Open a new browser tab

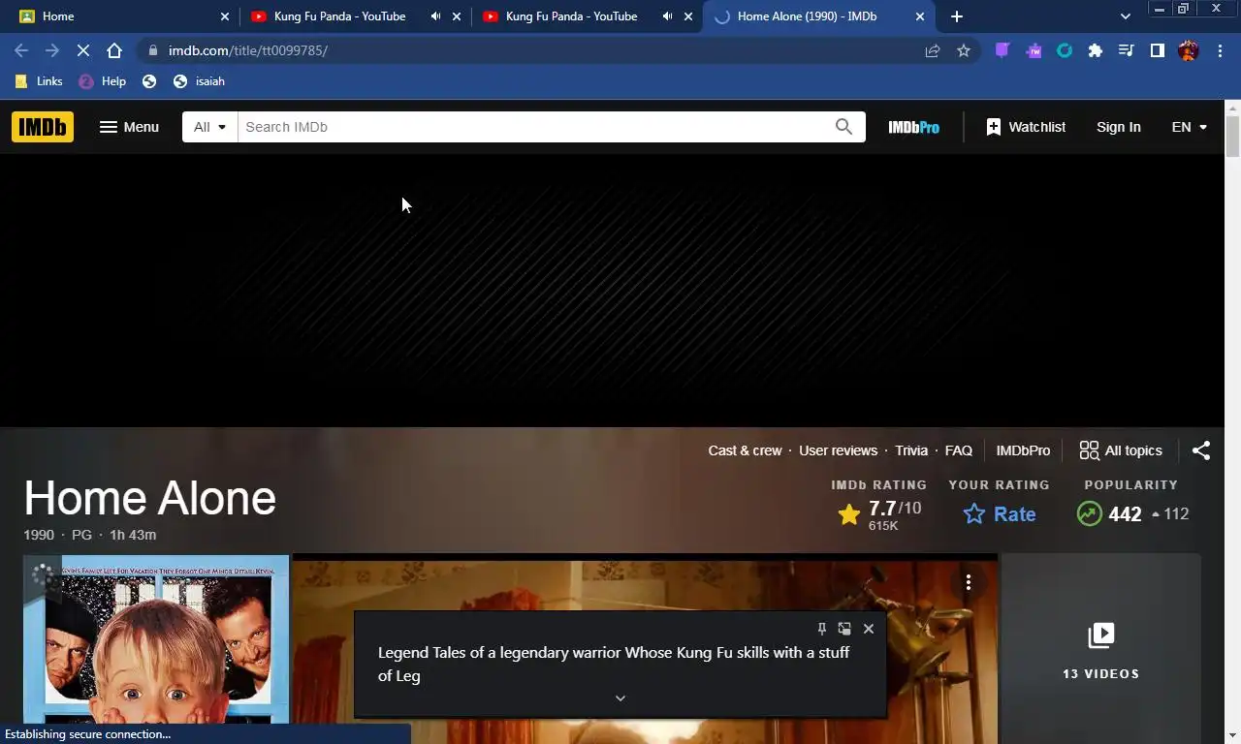(x=957, y=16)
